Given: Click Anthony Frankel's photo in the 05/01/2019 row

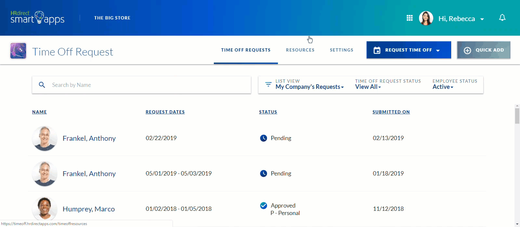Looking at the screenshot, I should 45,174.
